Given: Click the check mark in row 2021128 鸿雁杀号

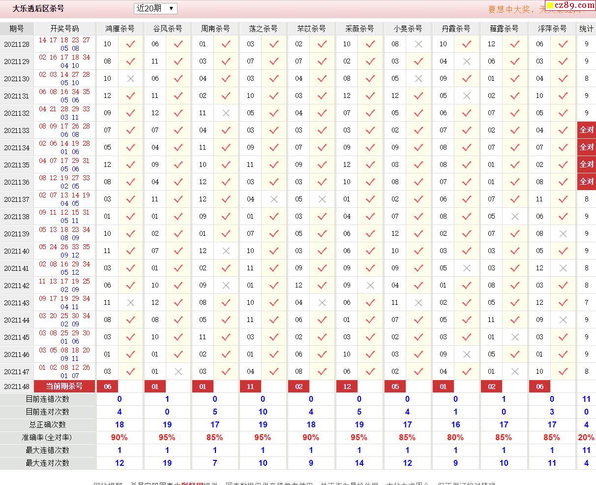Looking at the screenshot, I should point(130,44).
